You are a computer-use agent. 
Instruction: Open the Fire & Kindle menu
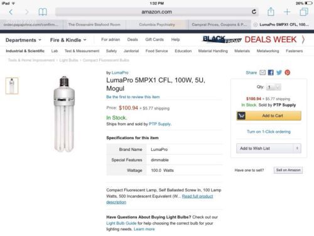pos(68,40)
